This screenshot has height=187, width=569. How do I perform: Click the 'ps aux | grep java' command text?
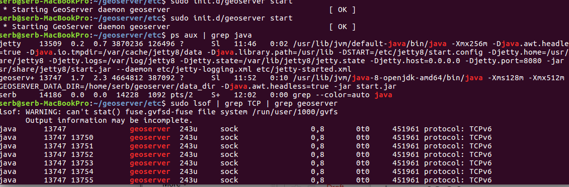(211, 36)
